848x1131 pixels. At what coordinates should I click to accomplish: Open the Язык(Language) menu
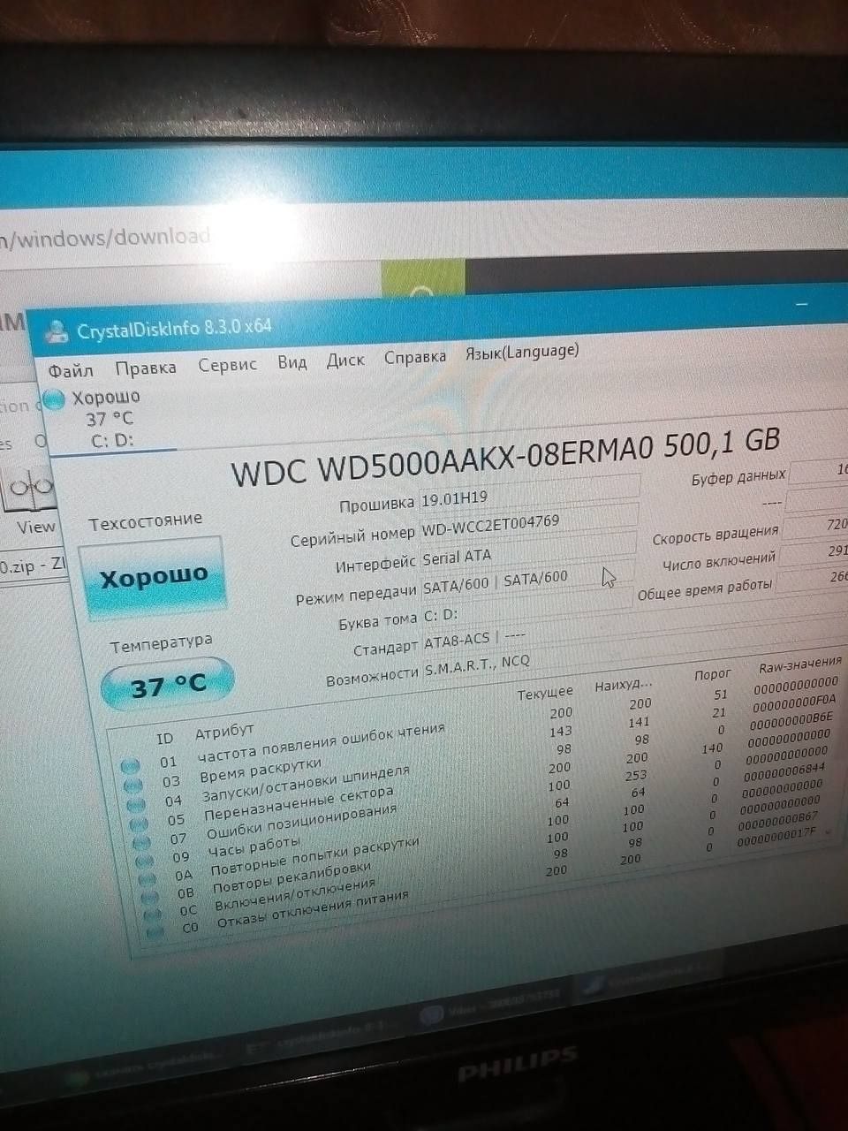[x=522, y=352]
